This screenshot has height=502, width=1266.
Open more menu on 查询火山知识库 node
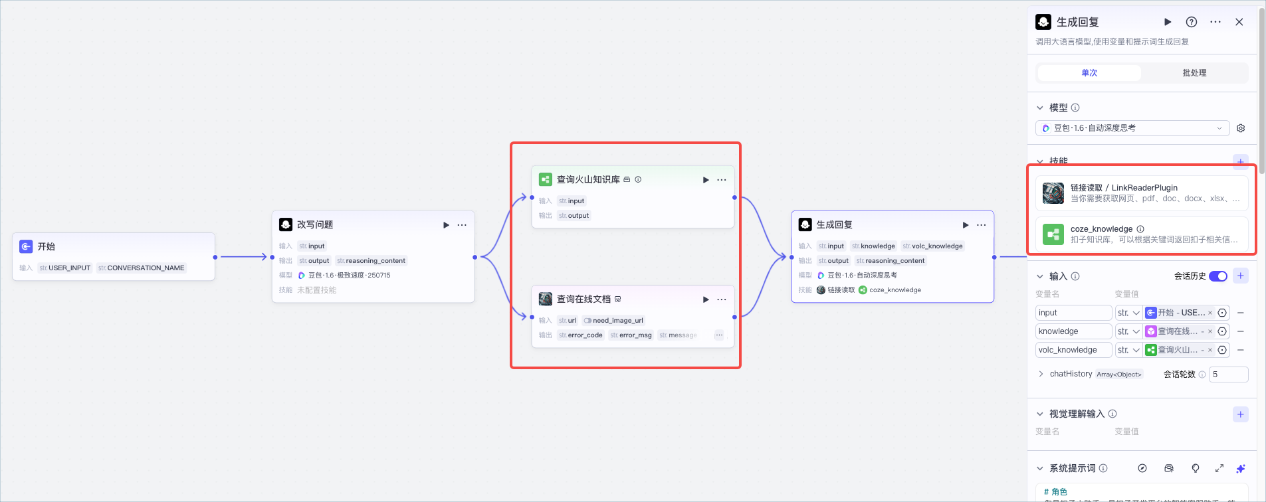pos(722,180)
